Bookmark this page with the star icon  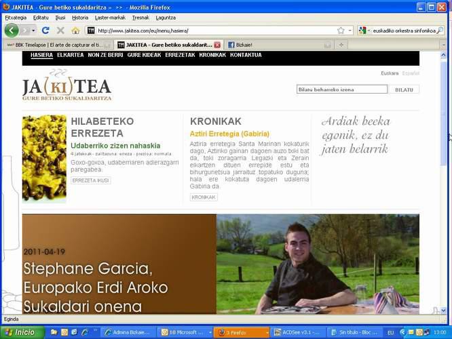[x=341, y=31]
